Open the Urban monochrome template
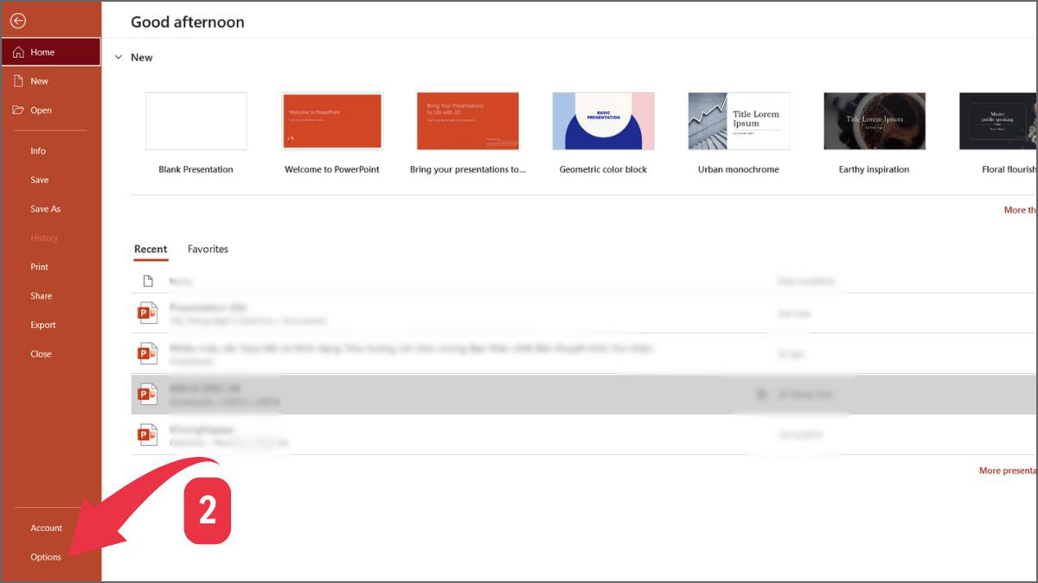Image resolution: width=1038 pixels, height=583 pixels. click(738, 121)
